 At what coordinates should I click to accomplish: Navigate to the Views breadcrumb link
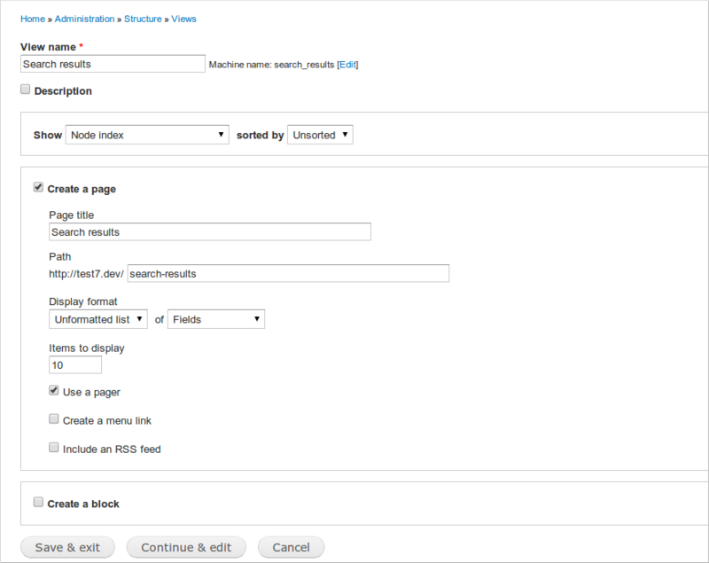pos(183,19)
